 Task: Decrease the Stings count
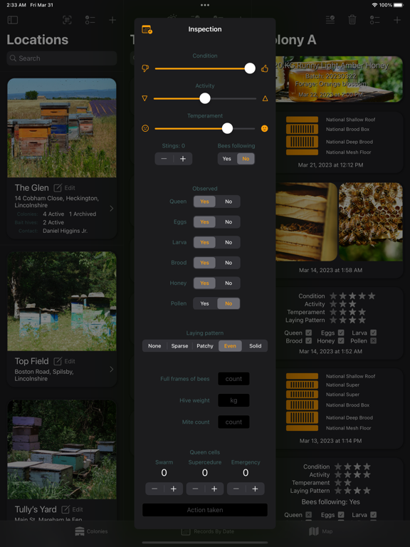pyautogui.click(x=164, y=159)
